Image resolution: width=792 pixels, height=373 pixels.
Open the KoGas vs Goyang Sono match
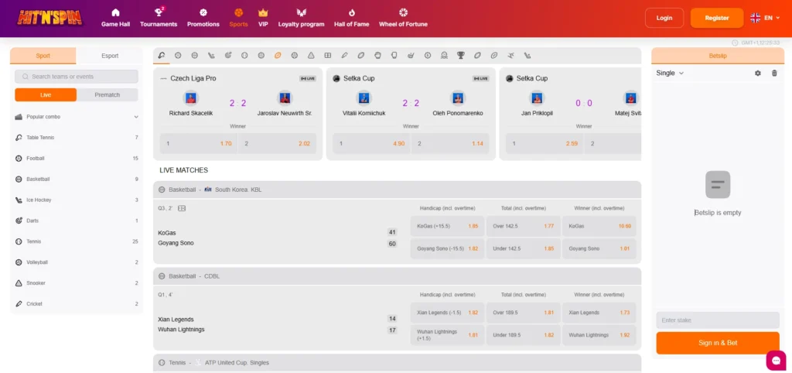tap(277, 238)
